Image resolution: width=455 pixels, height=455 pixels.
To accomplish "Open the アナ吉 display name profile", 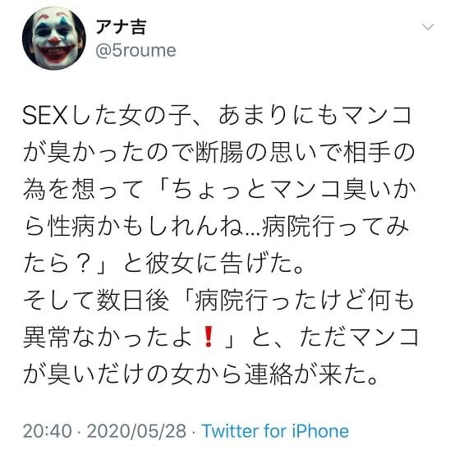I will tap(121, 27).
